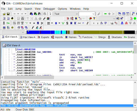Click the Open file folder icon

click(x=4, y=14)
